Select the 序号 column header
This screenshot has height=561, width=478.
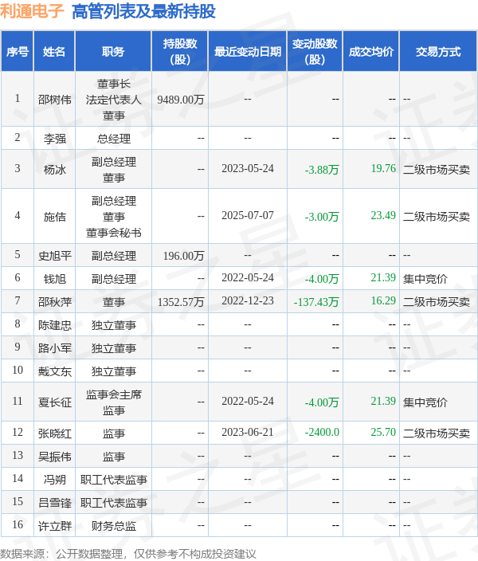click(x=18, y=52)
